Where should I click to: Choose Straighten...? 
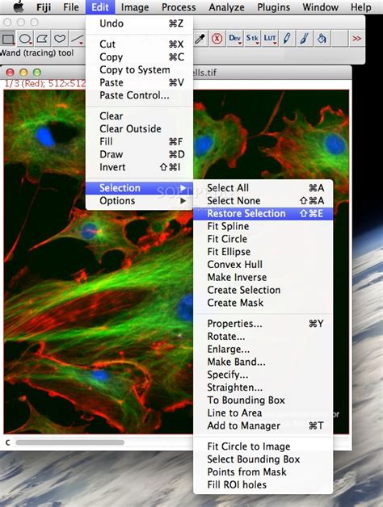263,388
